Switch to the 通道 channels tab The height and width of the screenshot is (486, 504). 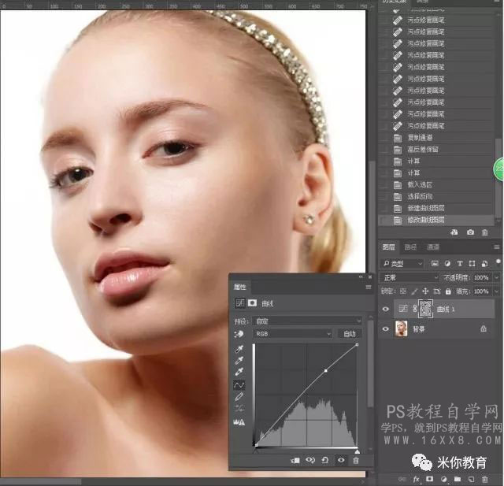[x=433, y=247]
